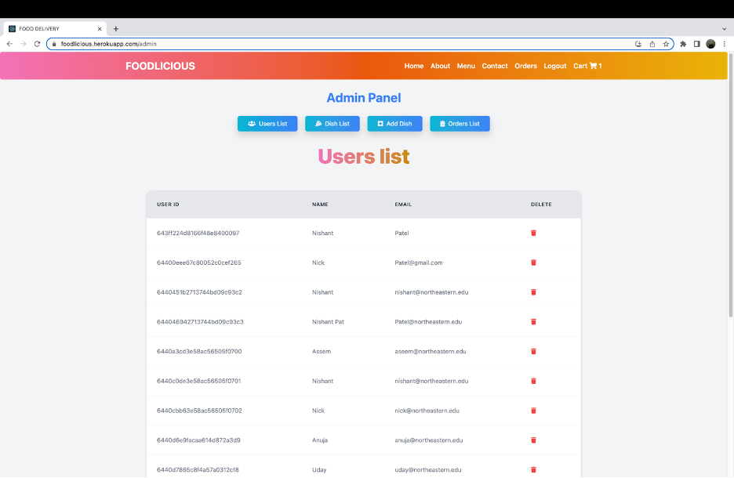Open the Dish List panel
This screenshot has height=478, width=734.
coord(332,123)
